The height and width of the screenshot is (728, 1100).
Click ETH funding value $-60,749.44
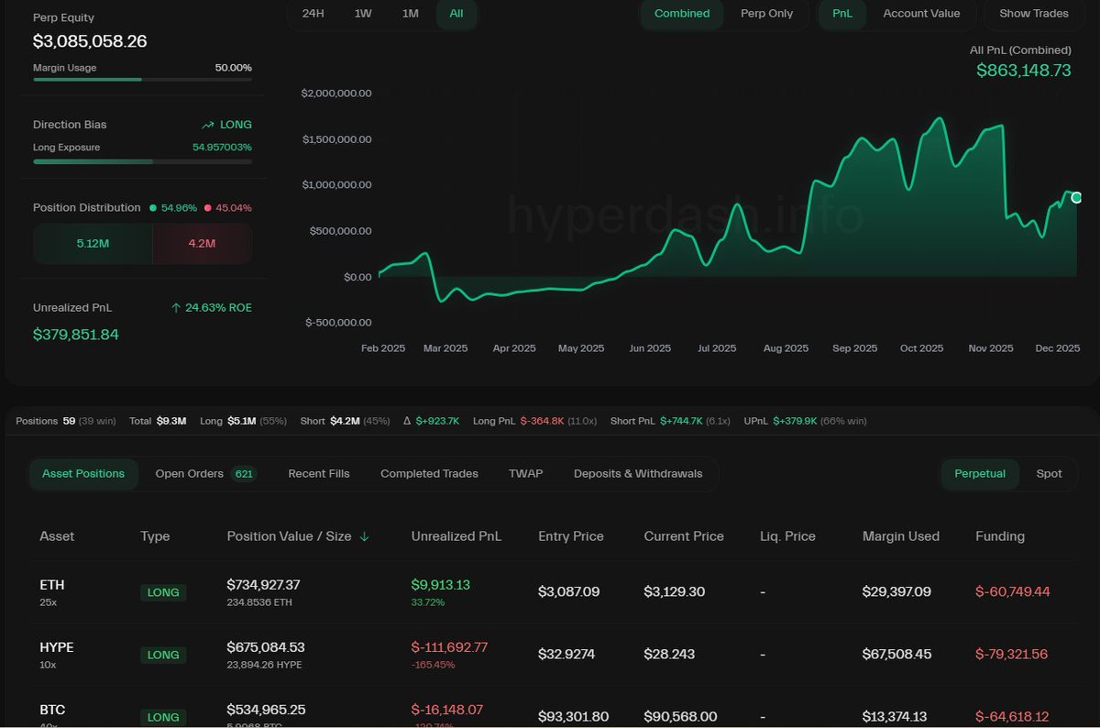1012,592
